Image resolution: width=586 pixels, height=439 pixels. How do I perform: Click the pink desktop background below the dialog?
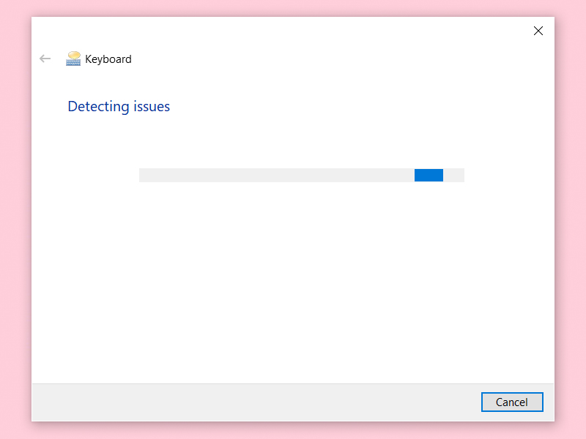[x=293, y=431]
